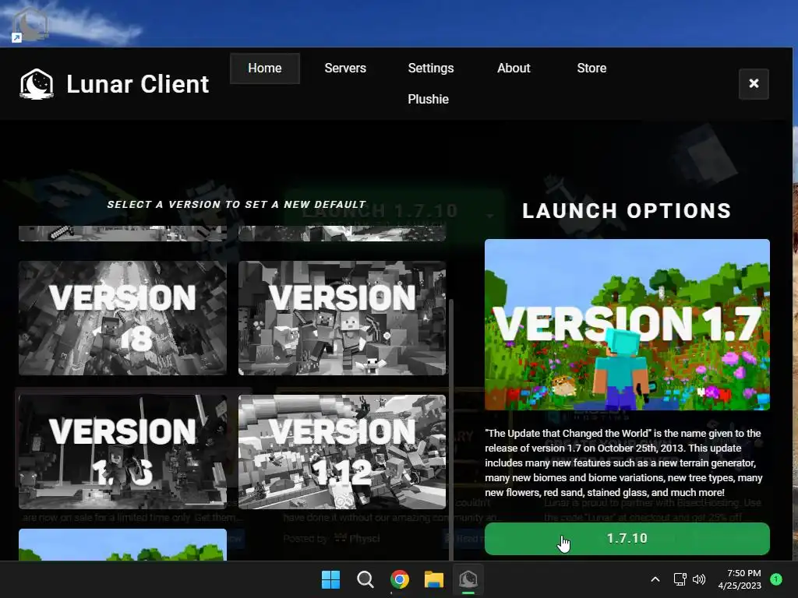This screenshot has height=598, width=798.
Task: Go to the About tab
Action: 514,69
